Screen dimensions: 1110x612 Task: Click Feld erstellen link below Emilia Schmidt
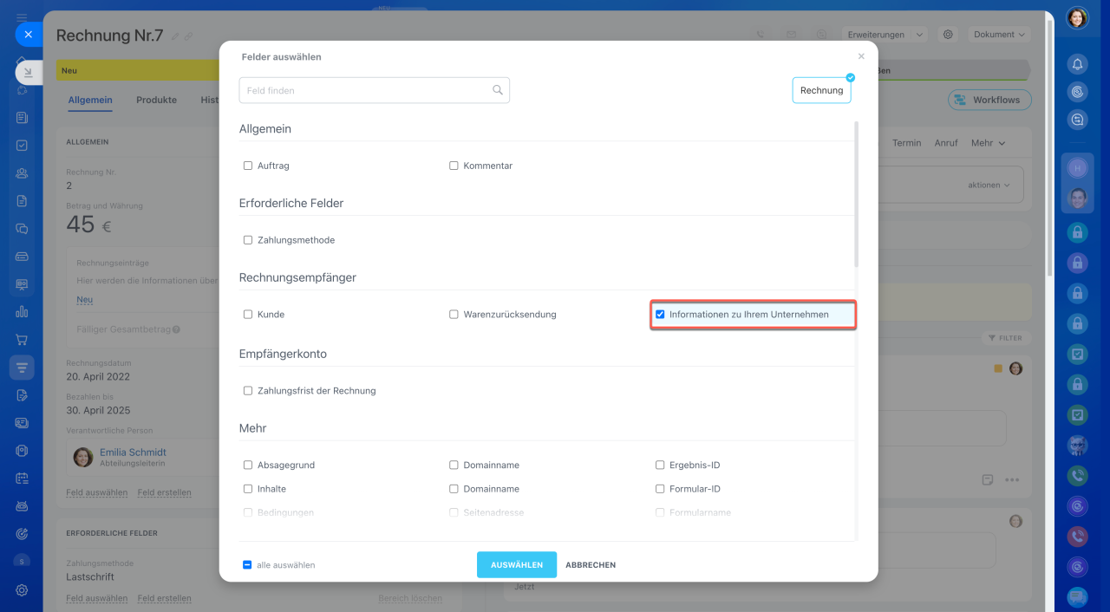pyautogui.click(x=164, y=492)
